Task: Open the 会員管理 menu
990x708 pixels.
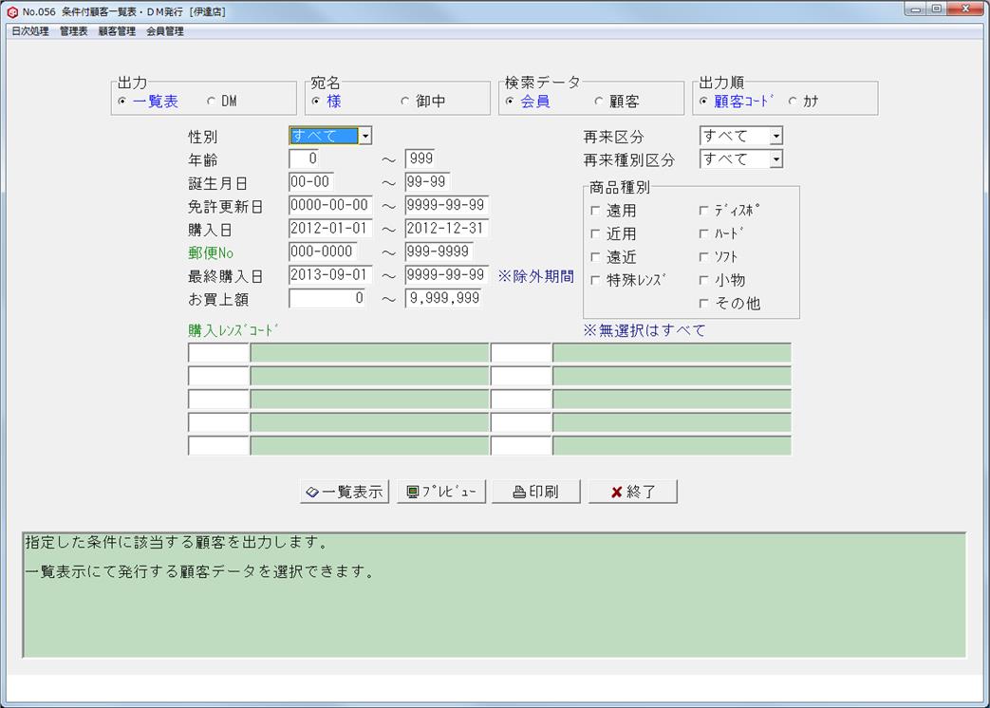Action: pos(165,31)
